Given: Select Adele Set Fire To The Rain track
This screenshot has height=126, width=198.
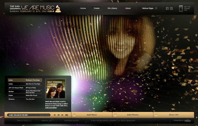Looking at the screenshot, I should 25,84.
